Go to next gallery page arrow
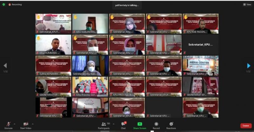Viewport: 254px width, 132px height. coord(249,66)
